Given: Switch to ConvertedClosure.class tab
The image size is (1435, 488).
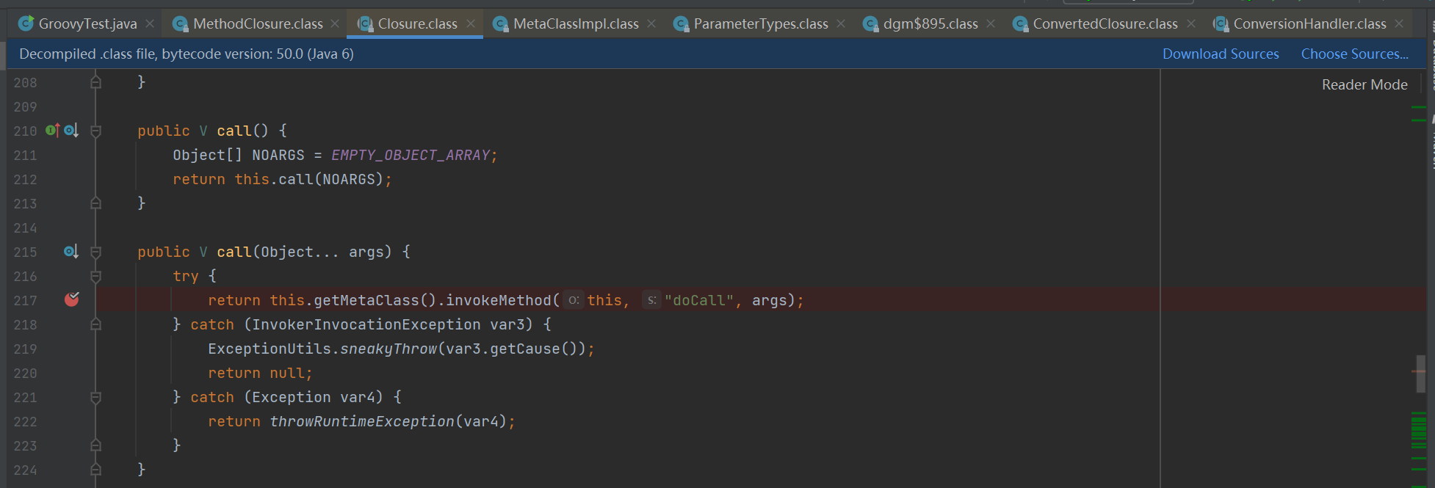Looking at the screenshot, I should coord(1105,23).
